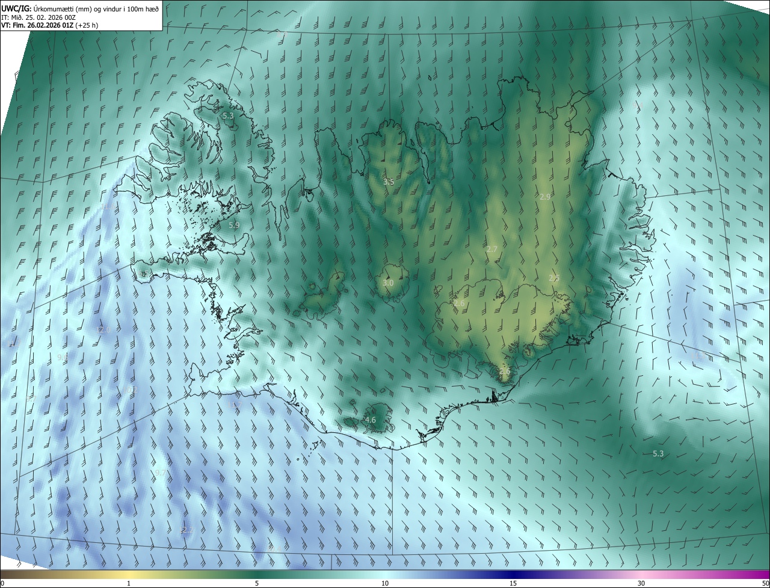The image size is (770, 588).
Task: Click the 3.5 value label on the map
Action: pos(389,182)
